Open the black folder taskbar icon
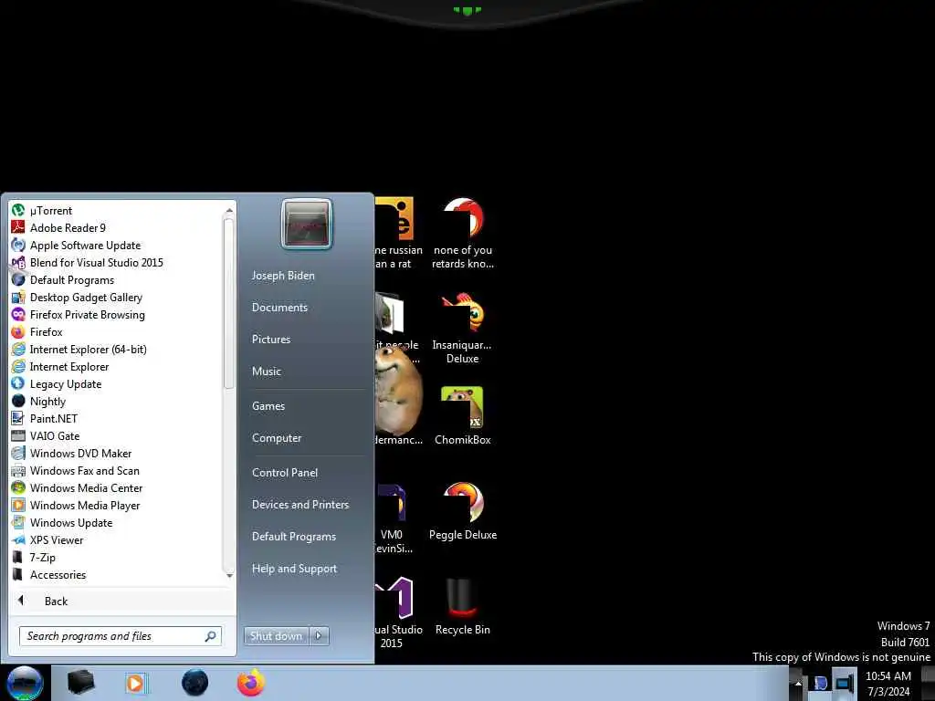Image resolution: width=935 pixels, height=701 pixels. [80, 683]
